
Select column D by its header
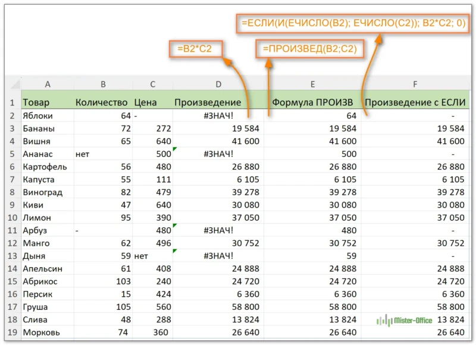pyautogui.click(x=218, y=85)
